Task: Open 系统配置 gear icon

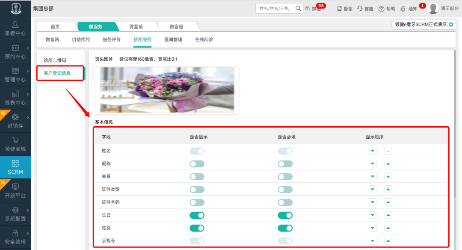Action: (15, 210)
